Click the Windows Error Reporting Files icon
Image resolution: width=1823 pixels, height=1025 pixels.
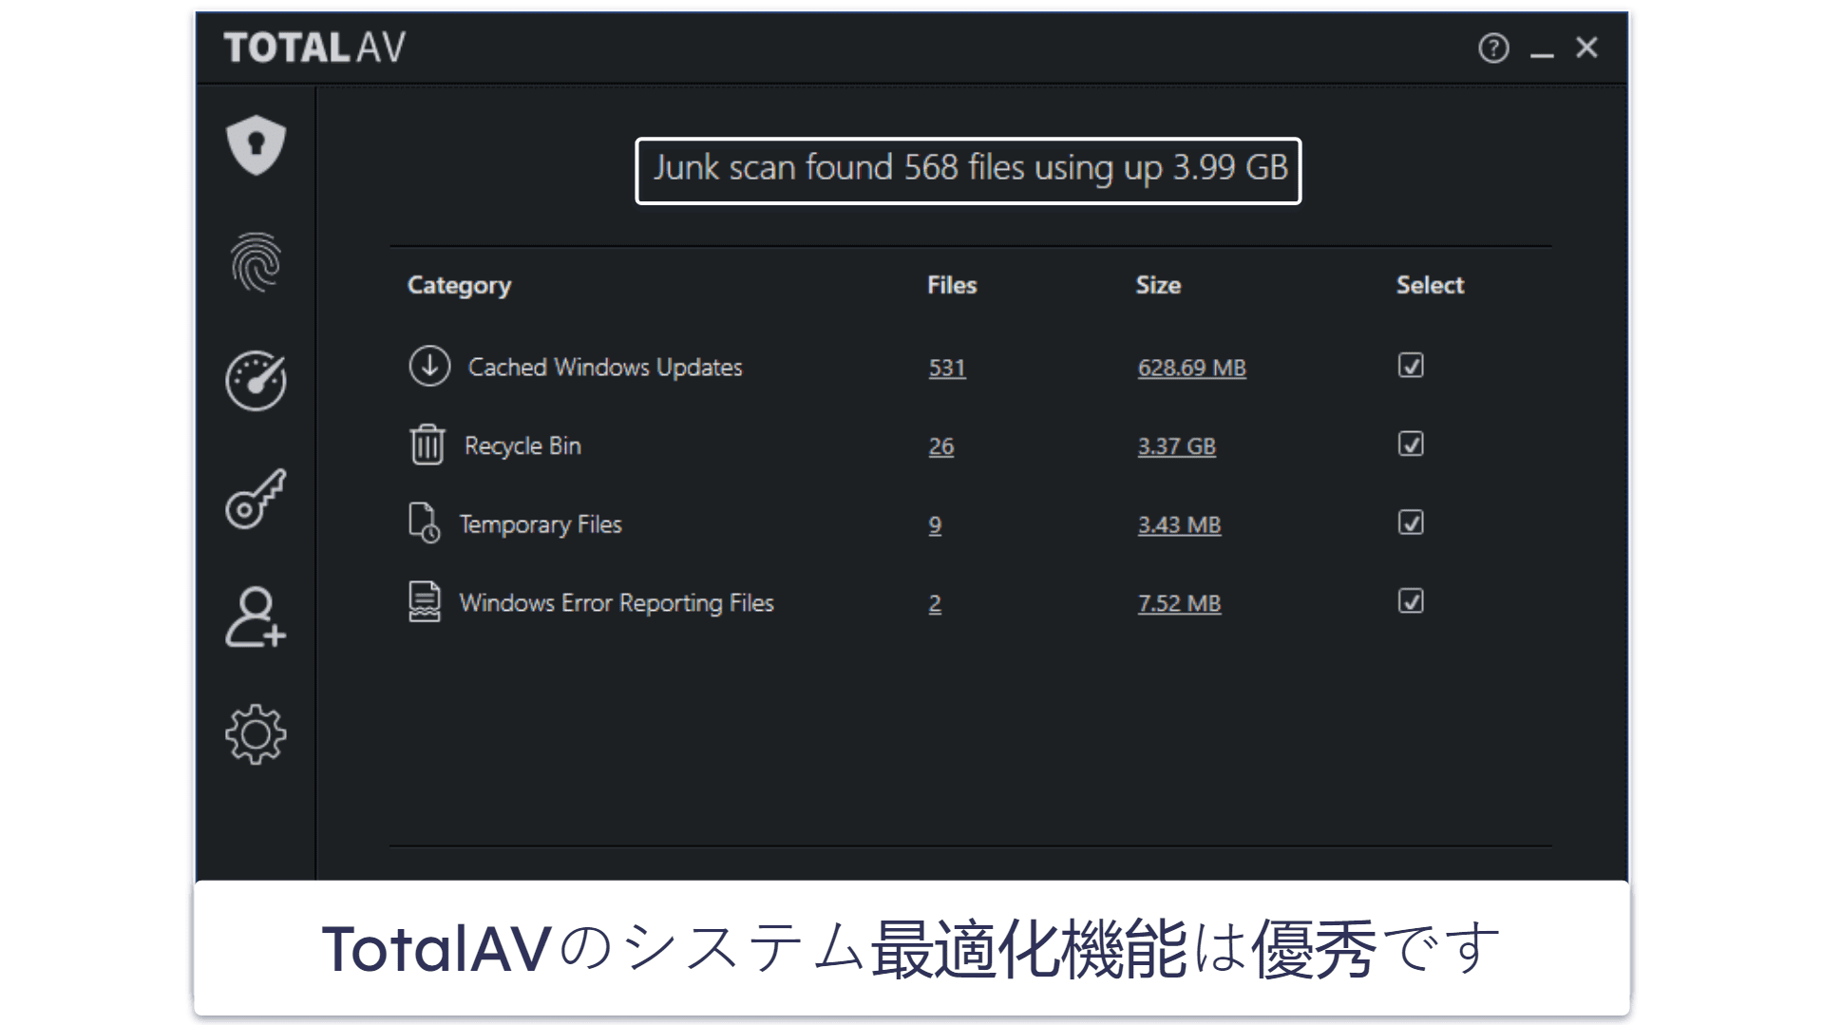tap(425, 602)
